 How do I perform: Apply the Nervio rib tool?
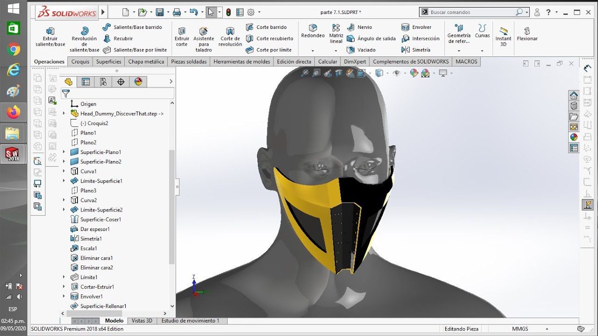click(x=359, y=27)
